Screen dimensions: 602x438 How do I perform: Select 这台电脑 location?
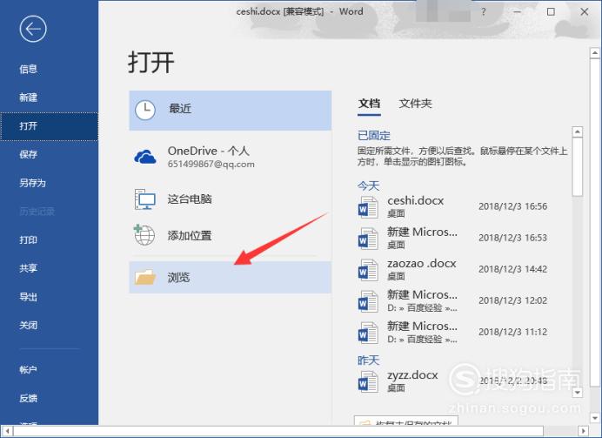pyautogui.click(x=231, y=199)
